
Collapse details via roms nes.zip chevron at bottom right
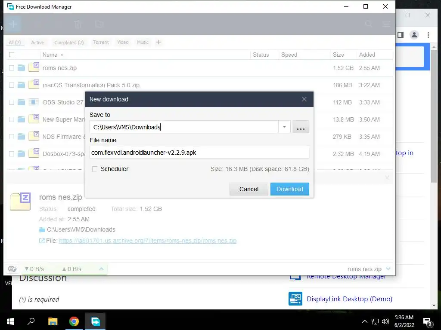[388, 269]
